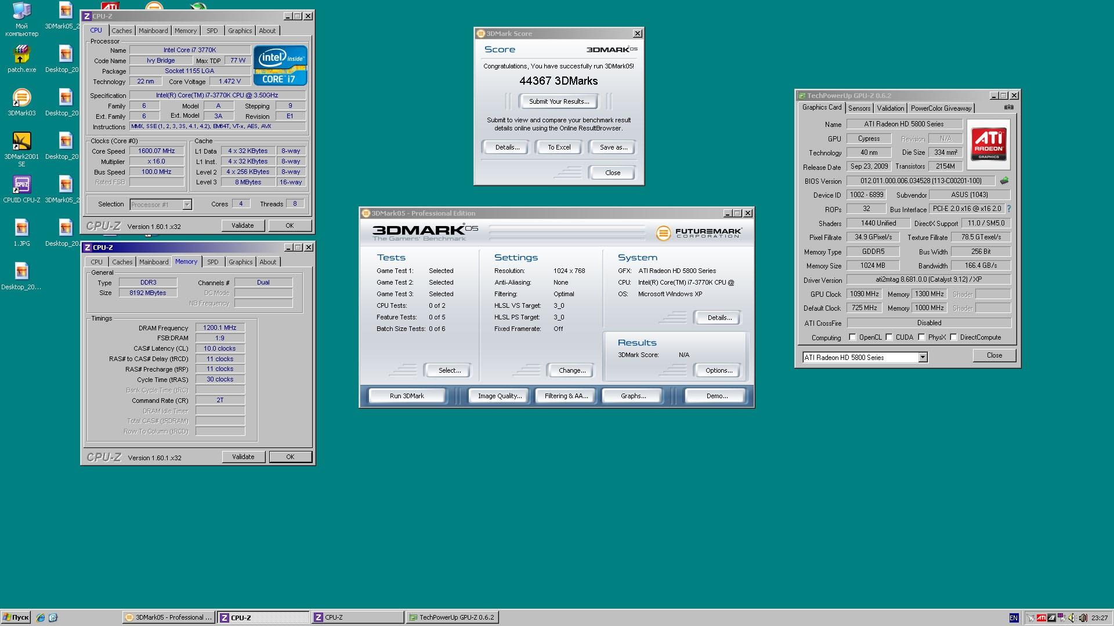Click the ATI Radeon logo in GPU-Z
Viewport: 1114px width, 626px height.
989,144
